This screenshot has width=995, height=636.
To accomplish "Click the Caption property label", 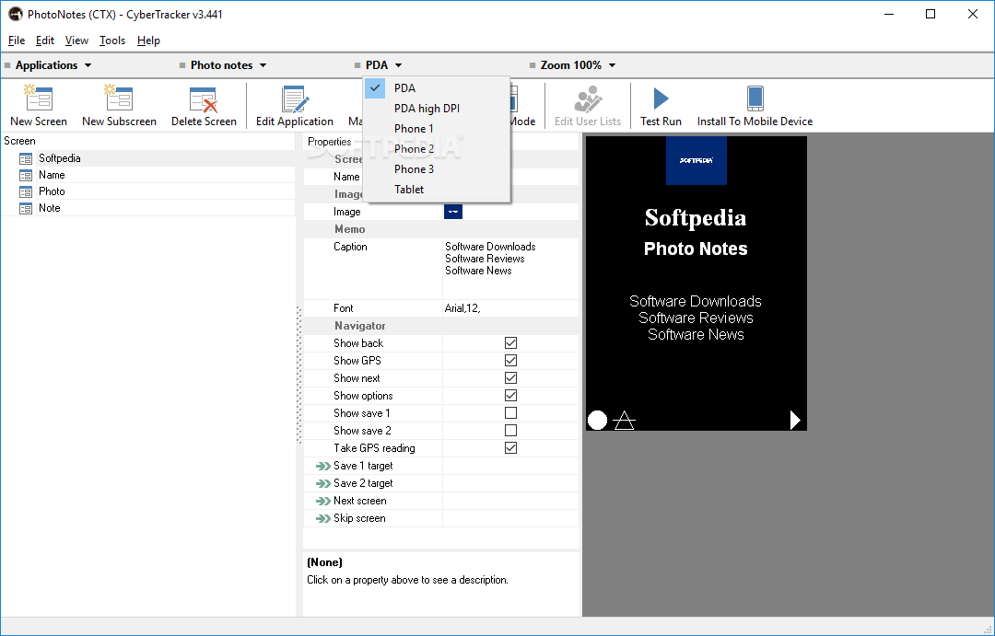I will pos(350,247).
